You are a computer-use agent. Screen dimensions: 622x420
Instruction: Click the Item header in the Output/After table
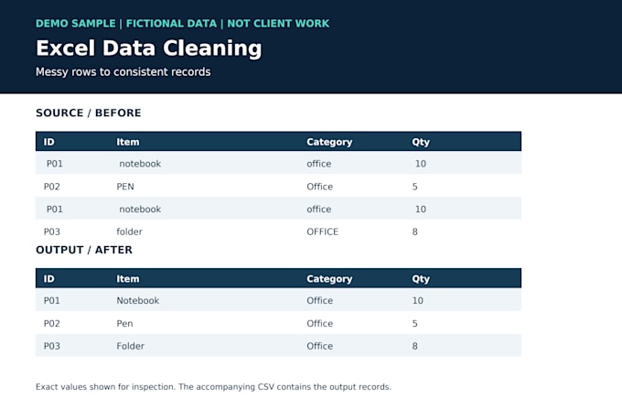point(128,279)
